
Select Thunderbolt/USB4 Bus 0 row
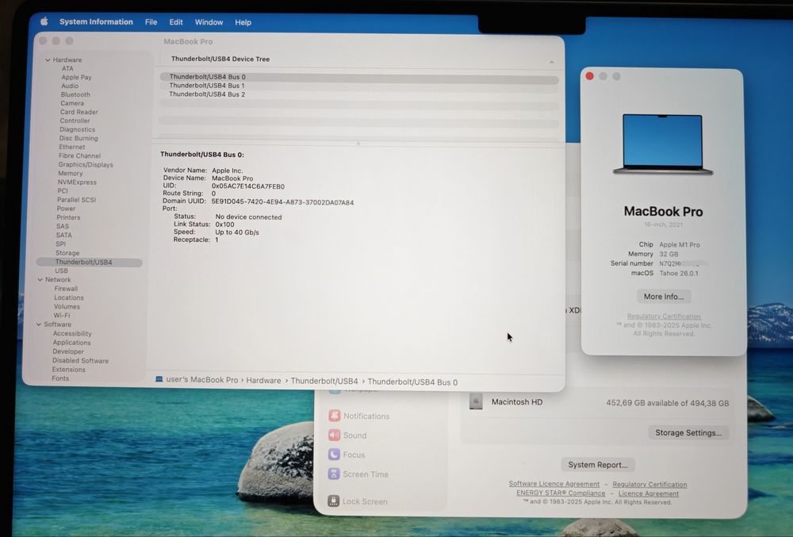coord(359,78)
